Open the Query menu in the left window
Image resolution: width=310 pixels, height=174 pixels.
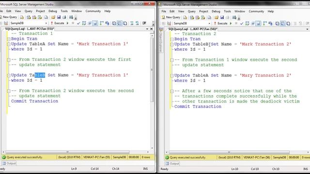pyautogui.click(x=28, y=11)
